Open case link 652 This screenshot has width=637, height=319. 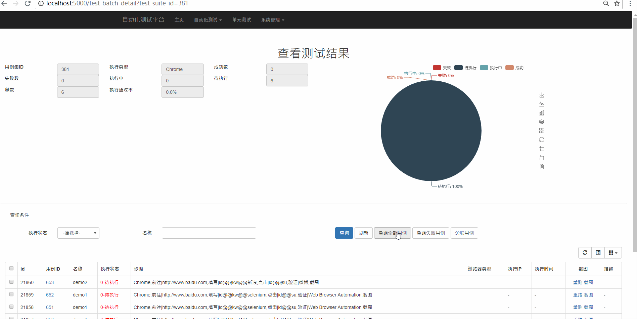click(x=50, y=295)
